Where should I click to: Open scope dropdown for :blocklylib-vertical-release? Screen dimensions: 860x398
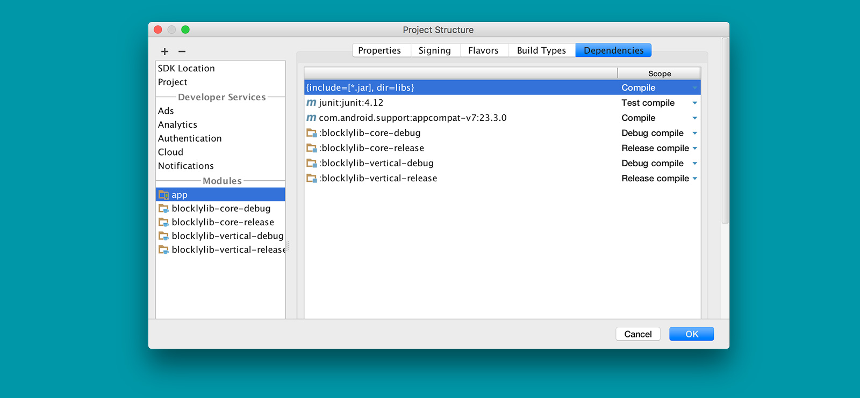(694, 178)
